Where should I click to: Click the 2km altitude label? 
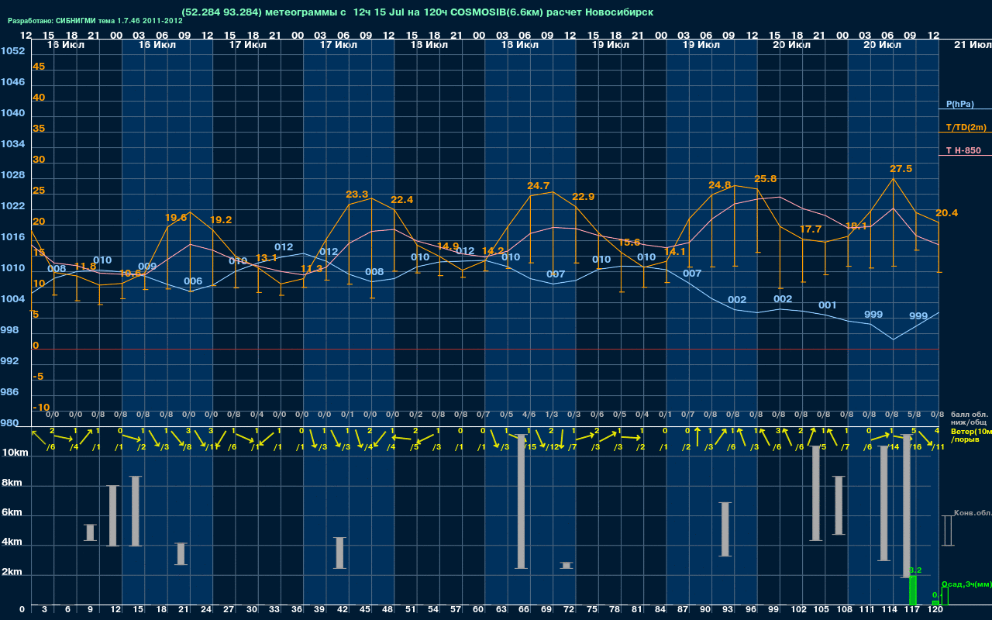pos(12,573)
